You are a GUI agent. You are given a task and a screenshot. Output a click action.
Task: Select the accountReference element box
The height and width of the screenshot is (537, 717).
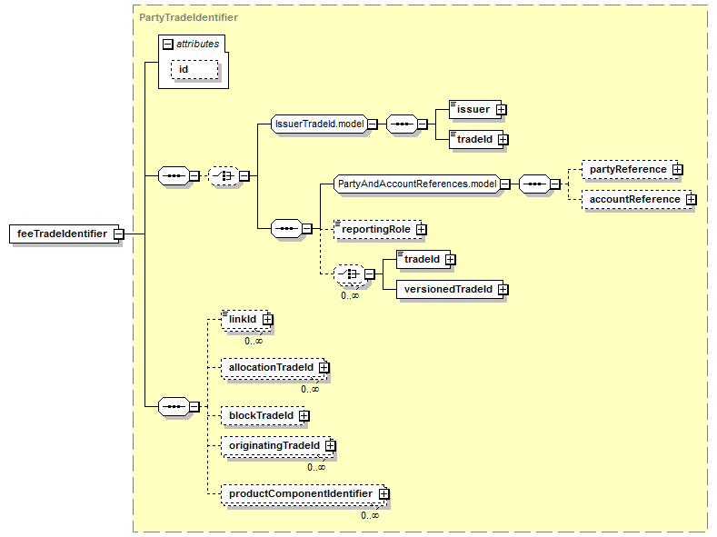coord(636,200)
